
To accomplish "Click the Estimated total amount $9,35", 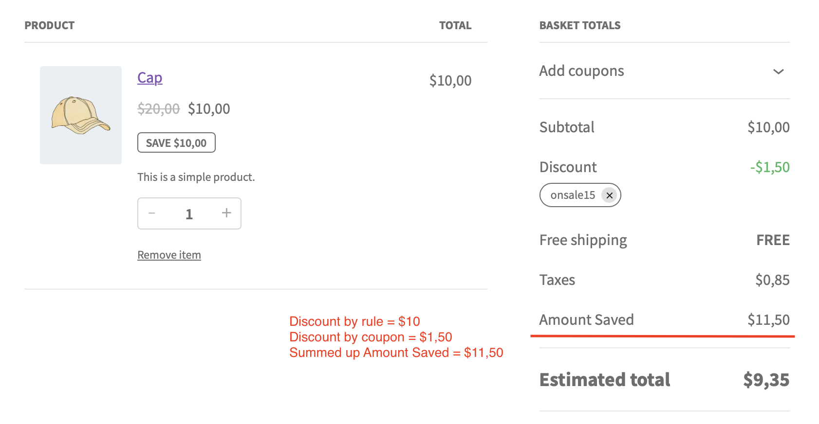I will 766,380.
